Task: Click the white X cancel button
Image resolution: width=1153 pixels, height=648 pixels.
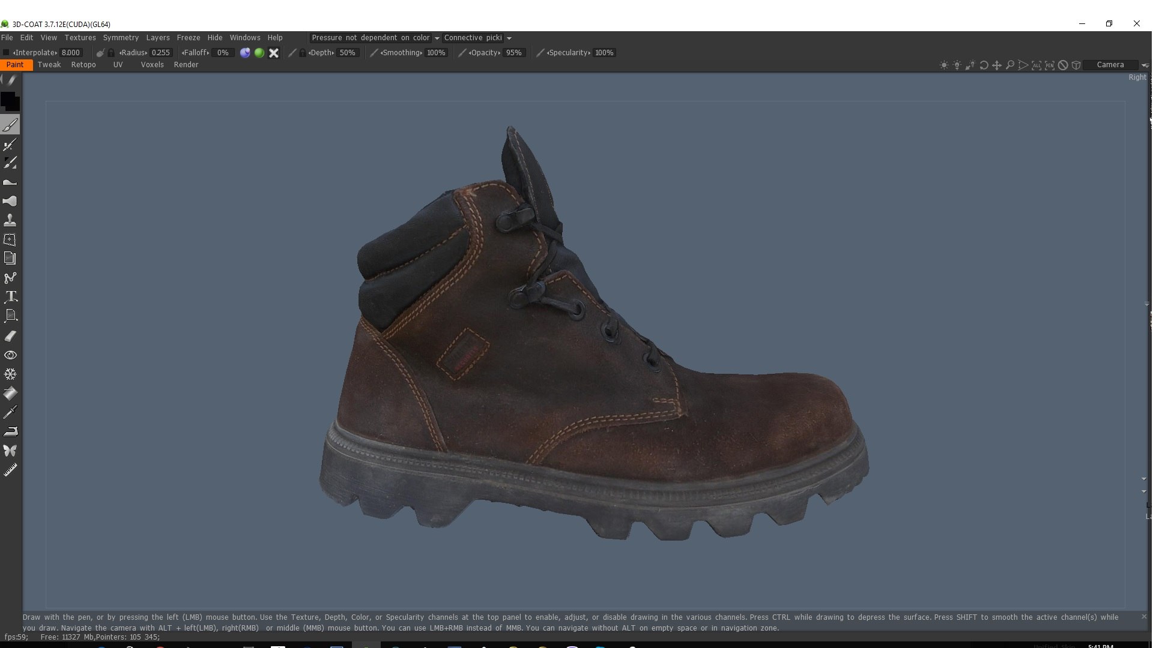Action: (x=274, y=53)
